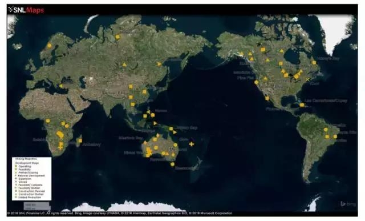
Task: Click the SNL Maps logo
Action: pos(26,10)
